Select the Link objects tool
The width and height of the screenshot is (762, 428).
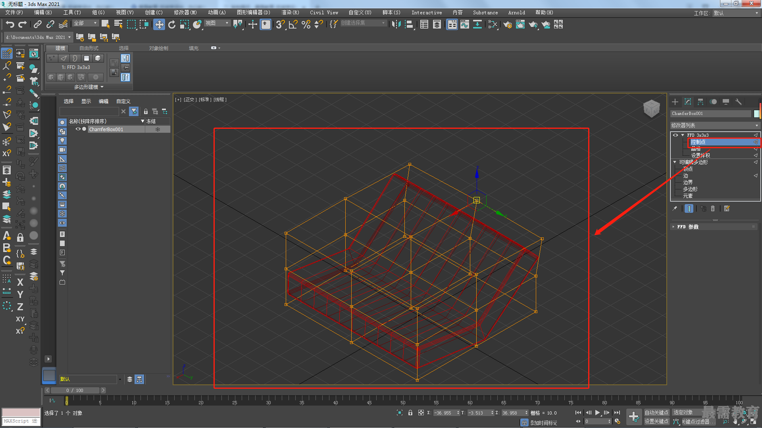pos(38,25)
